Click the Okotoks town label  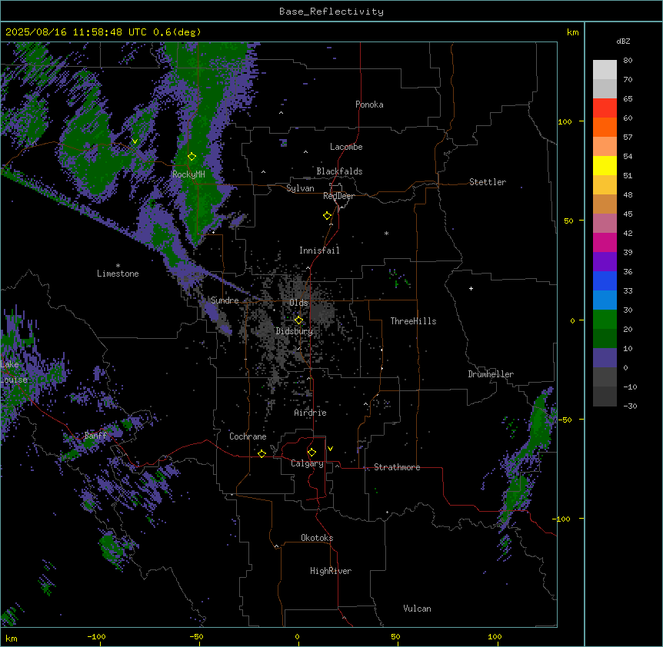(x=317, y=538)
